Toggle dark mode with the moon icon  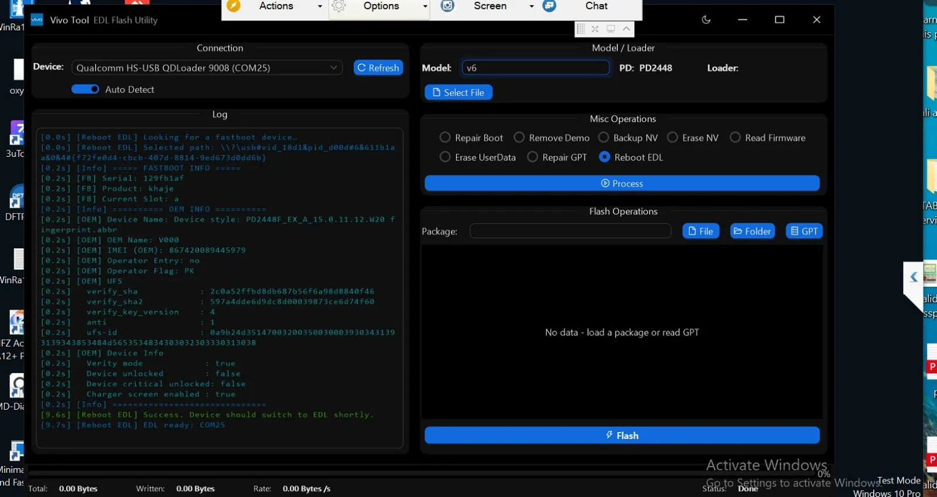[706, 20]
